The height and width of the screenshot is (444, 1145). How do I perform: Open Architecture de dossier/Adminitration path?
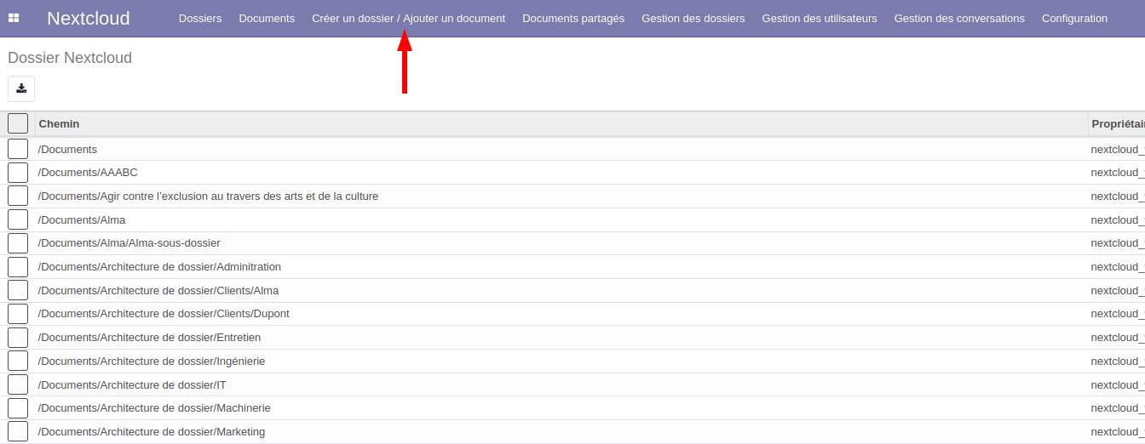pyautogui.click(x=159, y=267)
